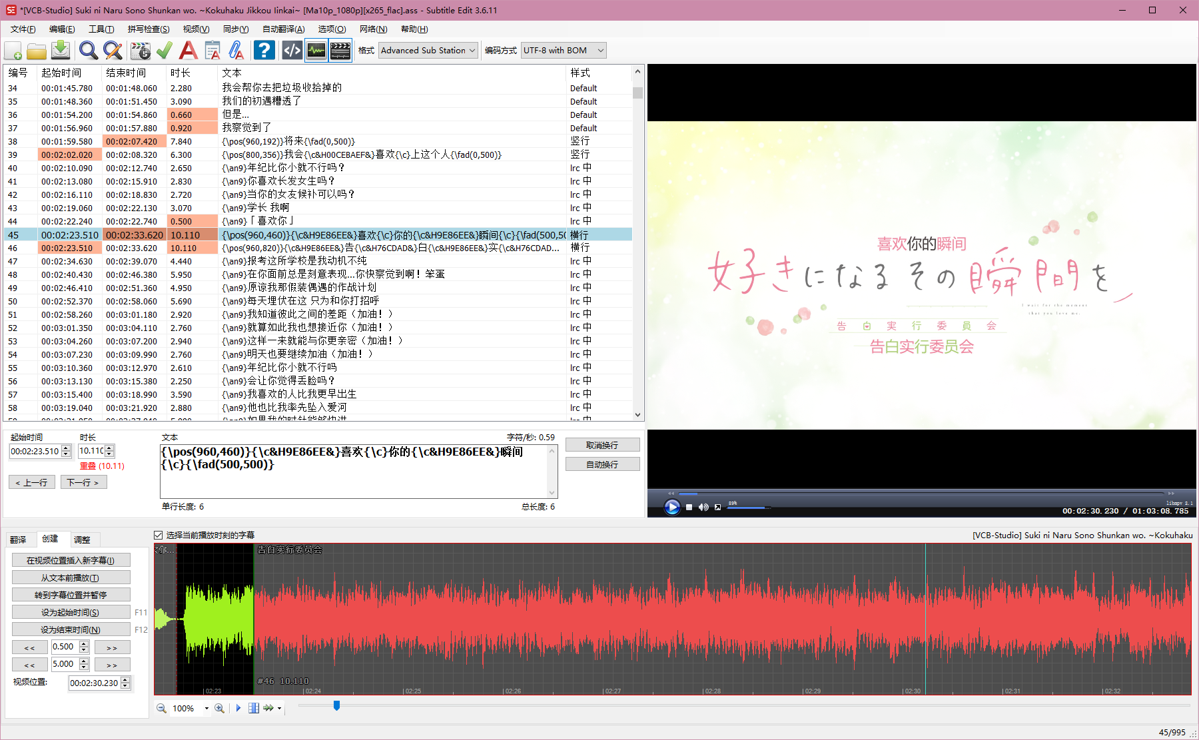1199x740 pixels.
Task: Open the subtitle format dropdown
Action: pyautogui.click(x=429, y=51)
